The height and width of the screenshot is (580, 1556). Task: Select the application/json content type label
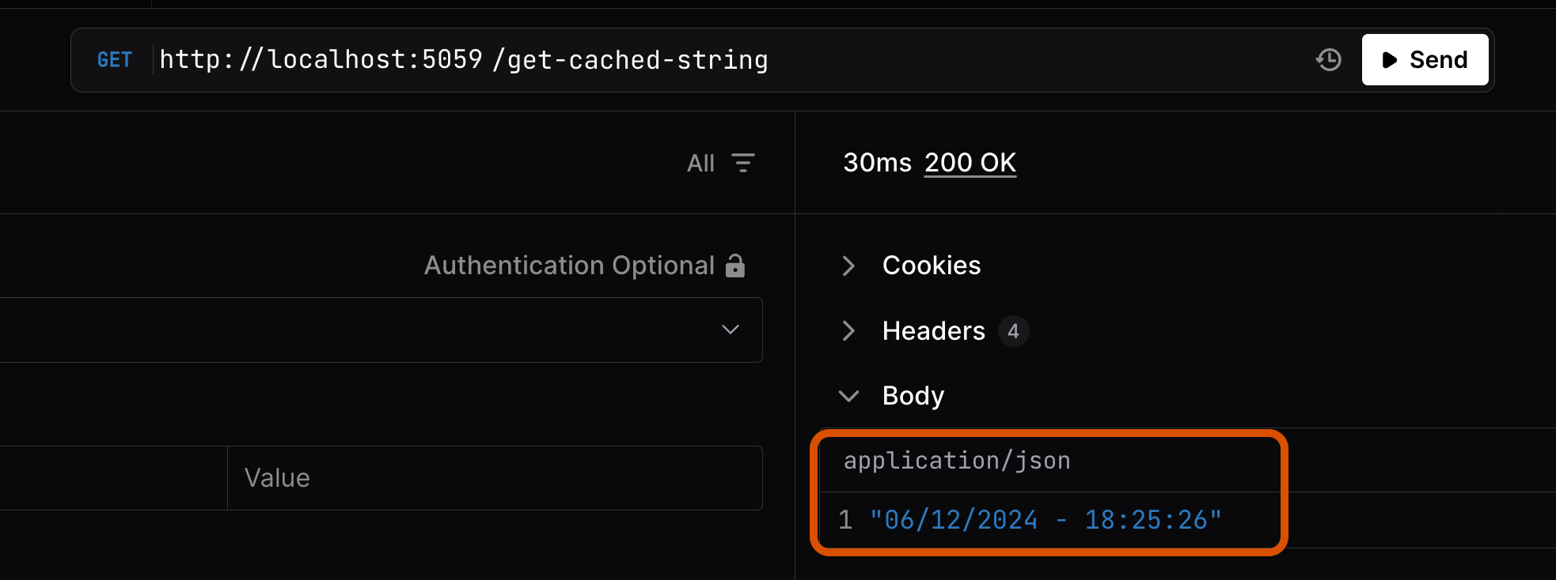tap(957, 461)
